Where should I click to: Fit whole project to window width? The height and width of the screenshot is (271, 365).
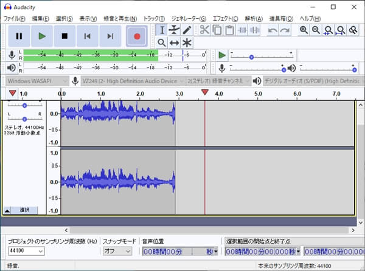coord(341,30)
